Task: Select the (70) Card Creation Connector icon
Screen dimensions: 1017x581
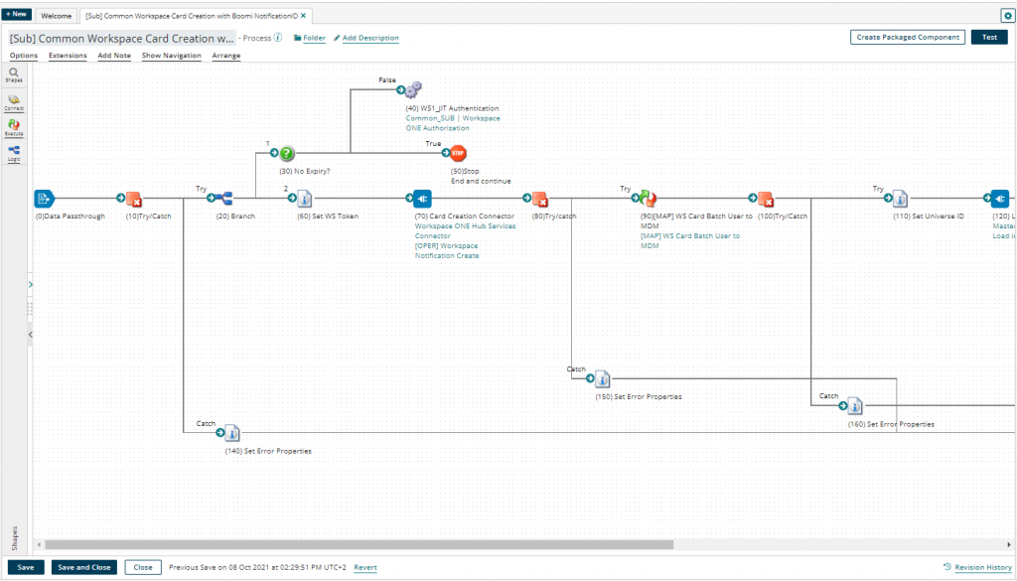Action: [422, 199]
